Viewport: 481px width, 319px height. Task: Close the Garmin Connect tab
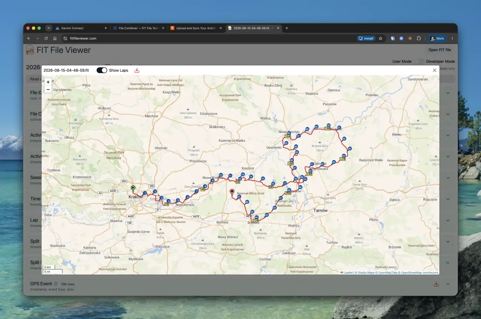click(106, 28)
